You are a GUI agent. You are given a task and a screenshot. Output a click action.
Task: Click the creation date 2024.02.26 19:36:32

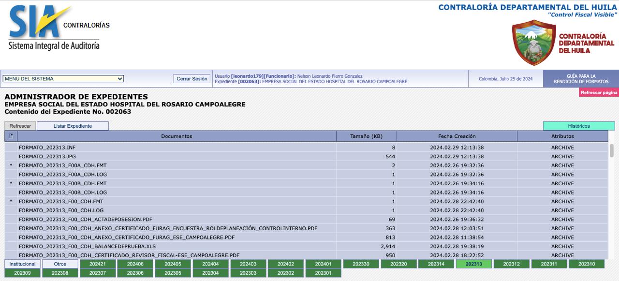pyautogui.click(x=457, y=219)
